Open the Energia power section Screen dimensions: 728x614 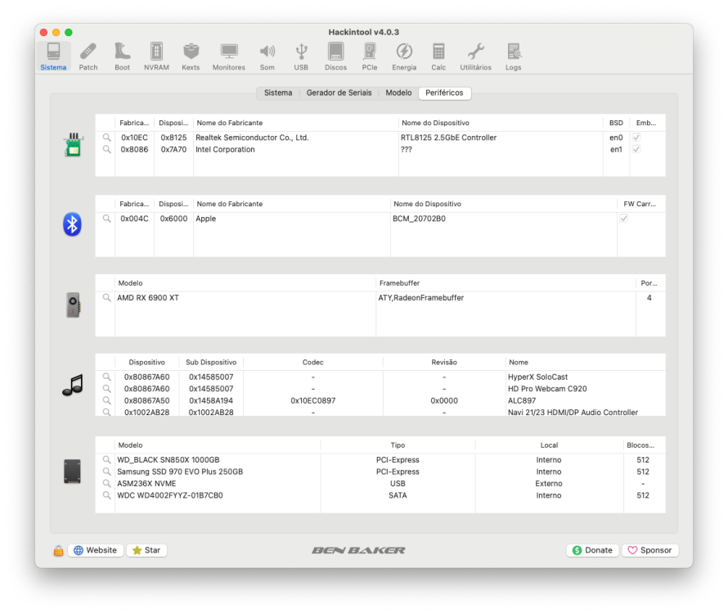pos(404,56)
